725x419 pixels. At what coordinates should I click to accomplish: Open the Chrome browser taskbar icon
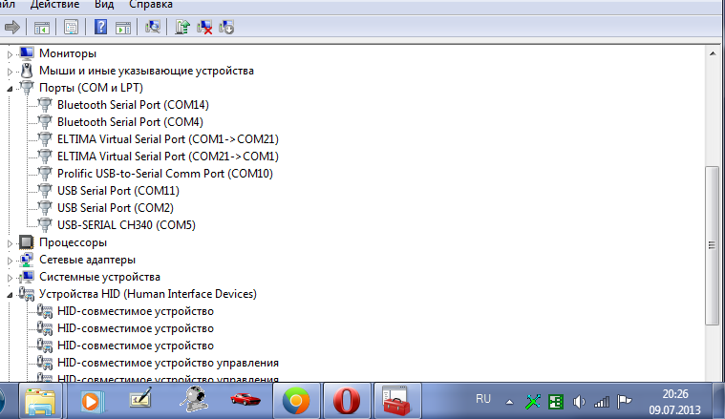tap(296, 401)
